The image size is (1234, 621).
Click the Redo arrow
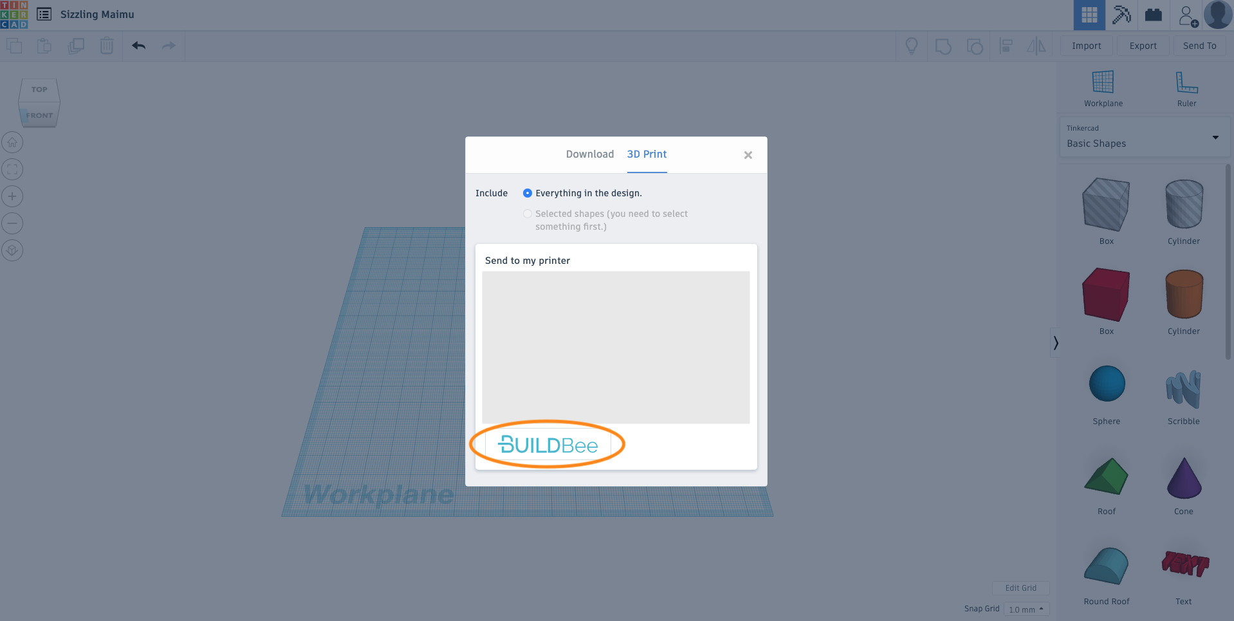click(x=169, y=46)
